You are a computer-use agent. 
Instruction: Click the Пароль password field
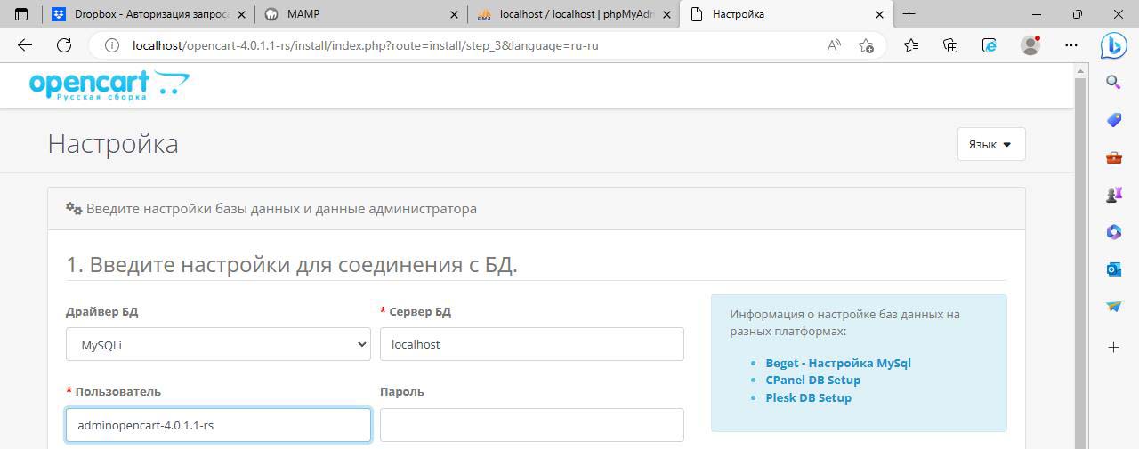pyautogui.click(x=531, y=425)
